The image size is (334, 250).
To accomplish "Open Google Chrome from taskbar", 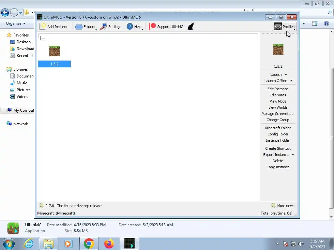I will (x=89, y=243).
